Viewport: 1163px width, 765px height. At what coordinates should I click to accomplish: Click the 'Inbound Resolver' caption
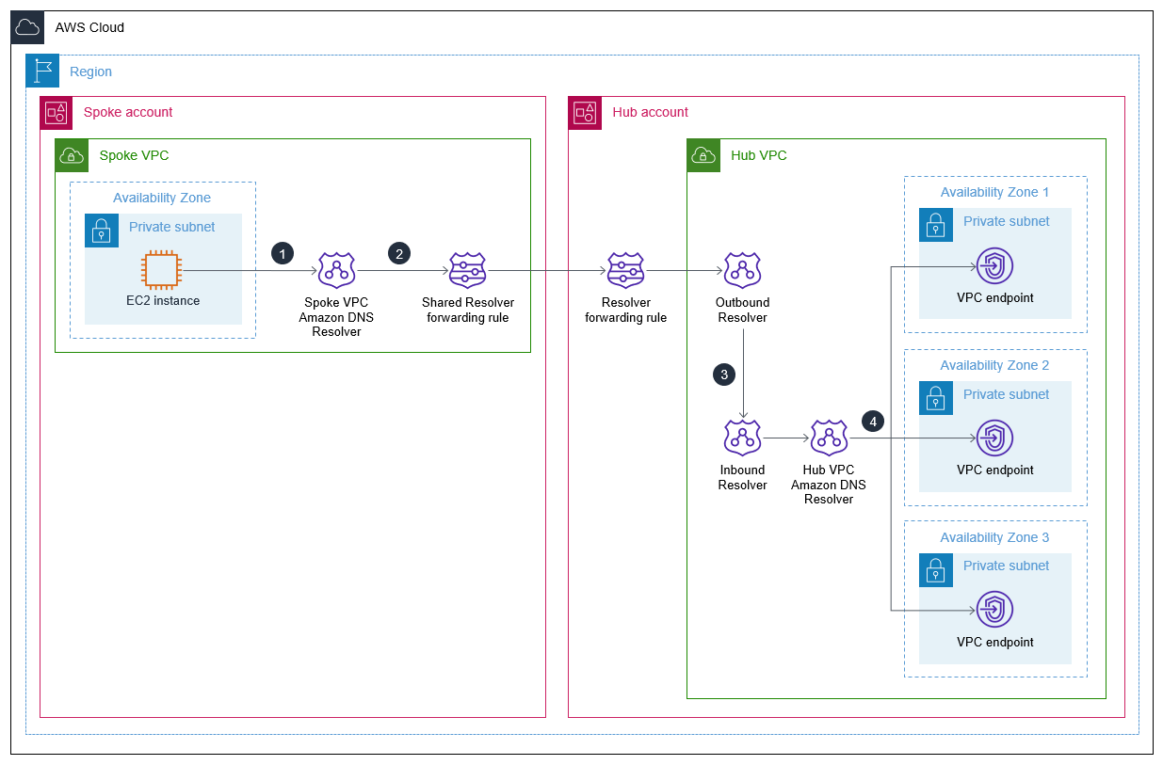[743, 477]
